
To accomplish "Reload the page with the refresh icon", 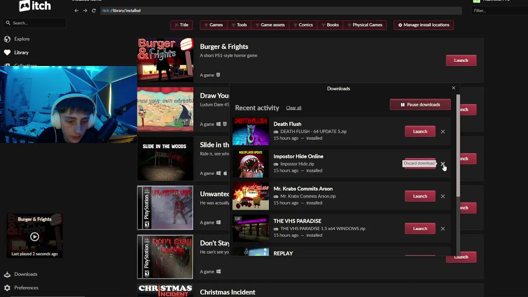I will tap(94, 10).
